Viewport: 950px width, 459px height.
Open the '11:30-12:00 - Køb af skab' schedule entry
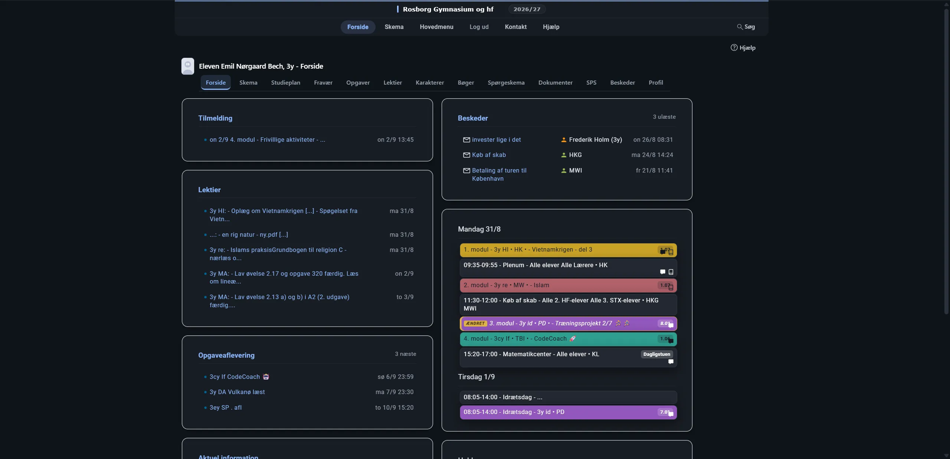[x=568, y=304]
